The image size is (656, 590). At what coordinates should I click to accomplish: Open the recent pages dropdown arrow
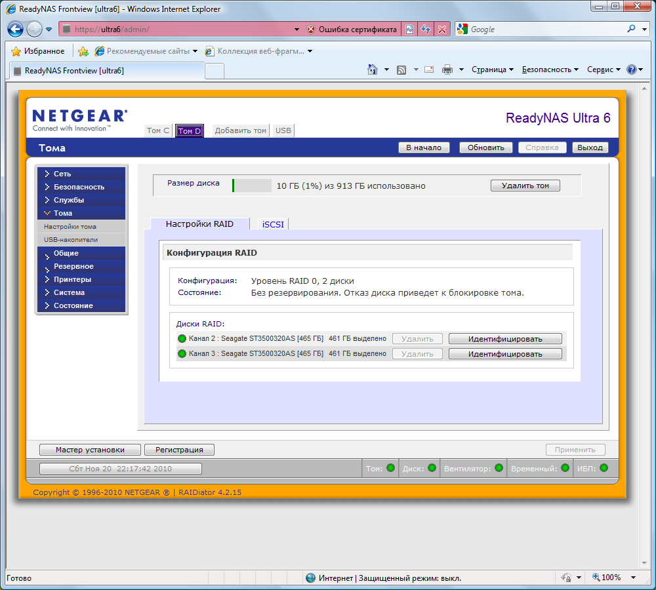(x=49, y=29)
